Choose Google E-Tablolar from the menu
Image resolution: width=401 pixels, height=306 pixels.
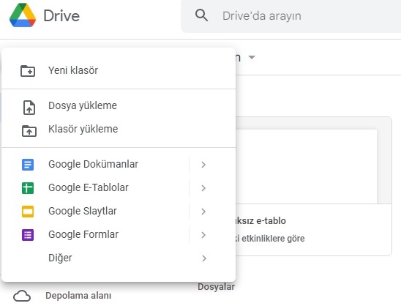[95, 188]
